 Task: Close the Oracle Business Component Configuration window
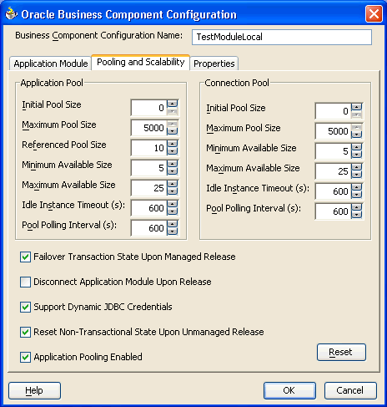(374, 14)
